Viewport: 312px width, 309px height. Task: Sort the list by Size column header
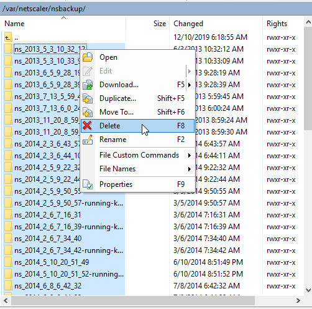(147, 24)
